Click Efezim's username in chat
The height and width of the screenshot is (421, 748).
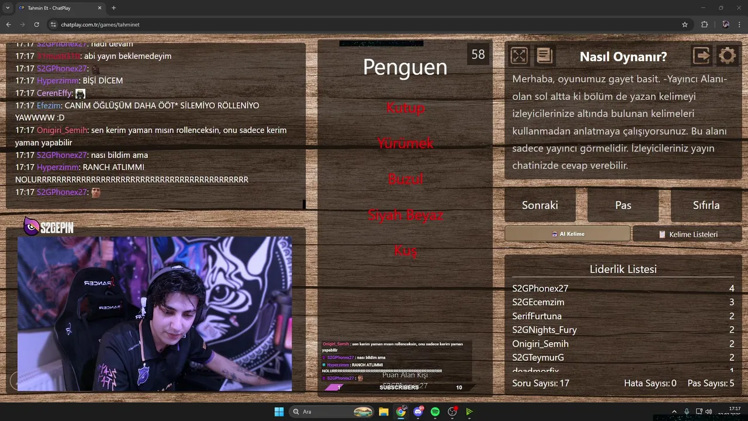(x=49, y=106)
